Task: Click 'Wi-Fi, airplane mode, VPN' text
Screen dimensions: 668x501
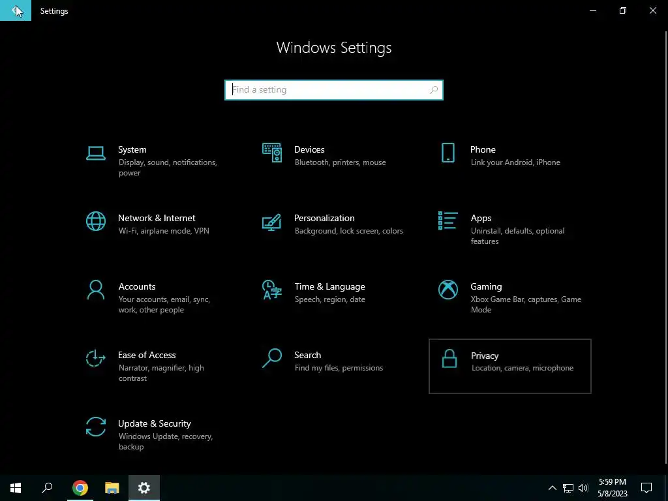Action: click(x=164, y=231)
